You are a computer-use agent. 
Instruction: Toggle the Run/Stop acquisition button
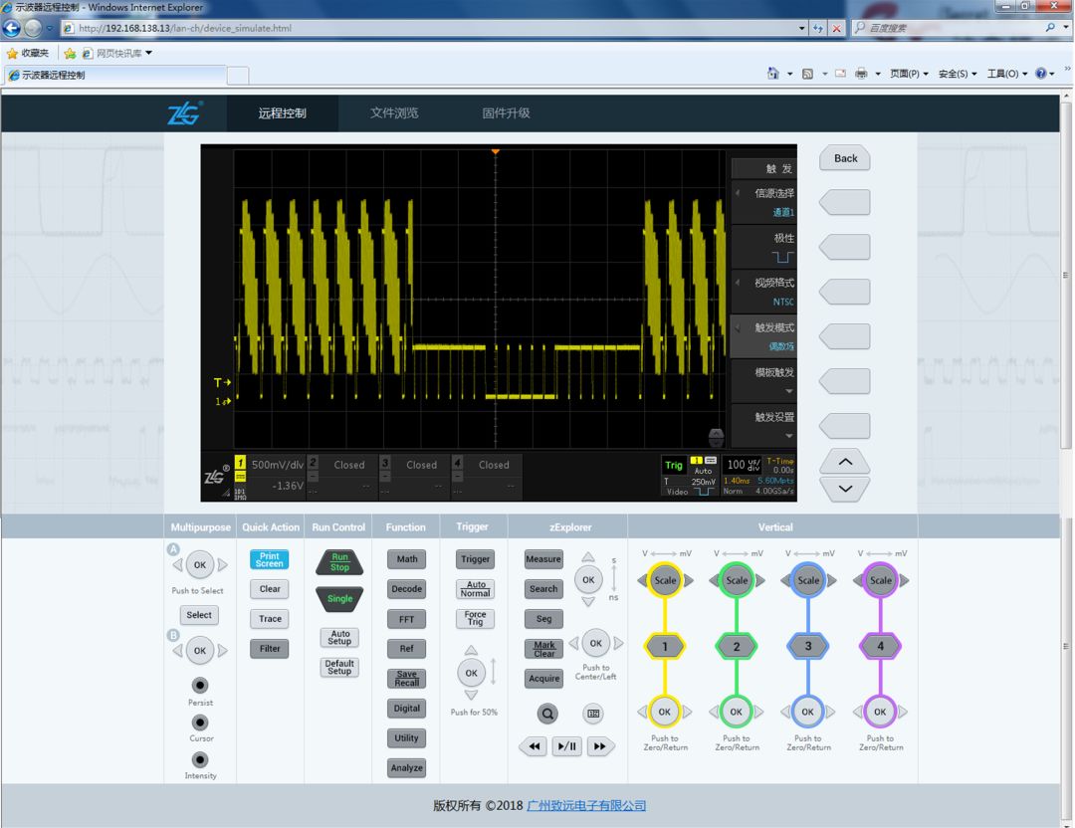point(339,563)
